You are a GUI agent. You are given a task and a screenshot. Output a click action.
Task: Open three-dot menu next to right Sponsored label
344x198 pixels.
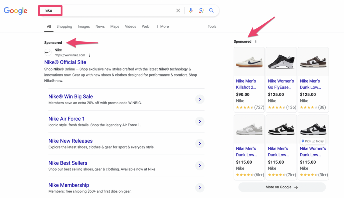(256, 42)
